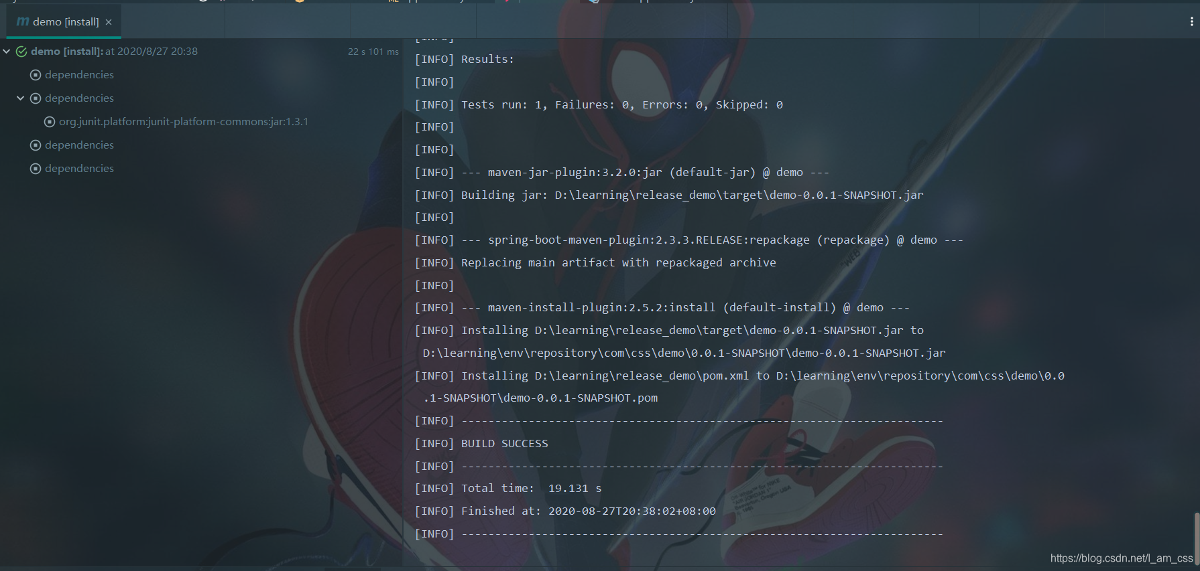
Task: Click the icon of the last dependencies node
Action: 36,169
